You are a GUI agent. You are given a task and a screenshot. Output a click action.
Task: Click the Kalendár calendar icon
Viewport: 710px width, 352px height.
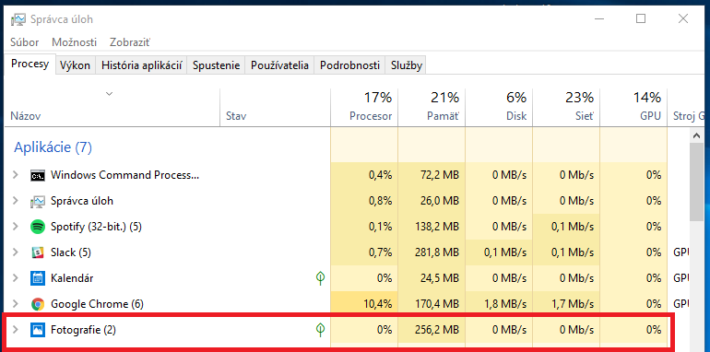point(38,278)
